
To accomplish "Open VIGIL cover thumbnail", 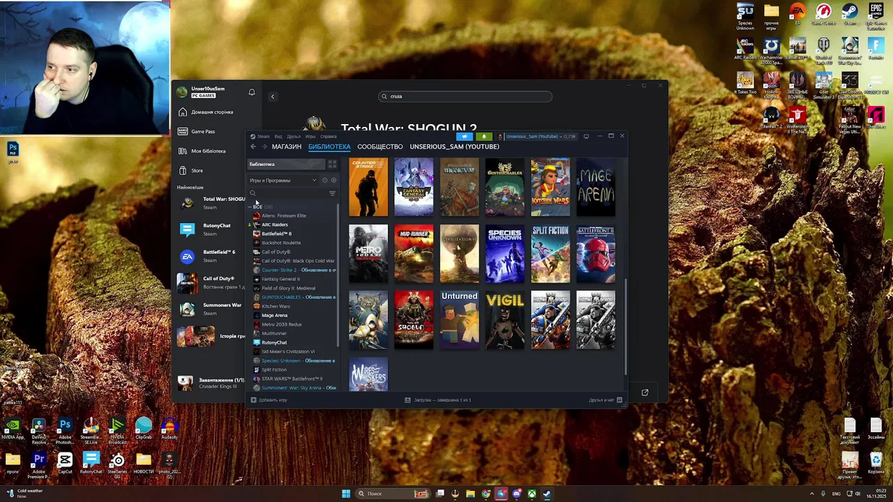I will (x=504, y=320).
